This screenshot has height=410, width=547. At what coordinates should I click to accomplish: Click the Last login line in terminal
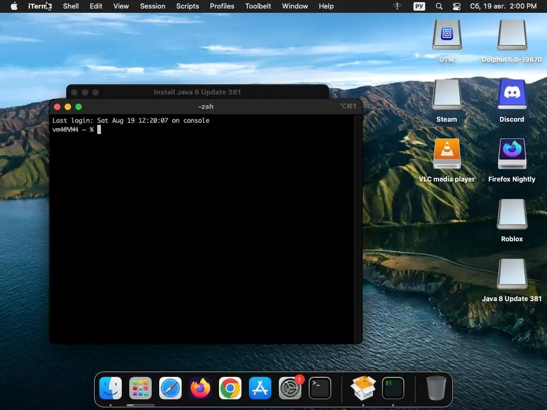click(x=131, y=120)
